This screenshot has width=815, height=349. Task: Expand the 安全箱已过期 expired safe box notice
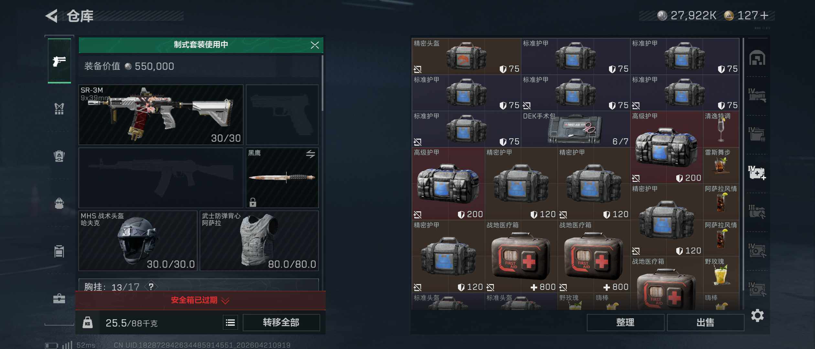pyautogui.click(x=200, y=300)
